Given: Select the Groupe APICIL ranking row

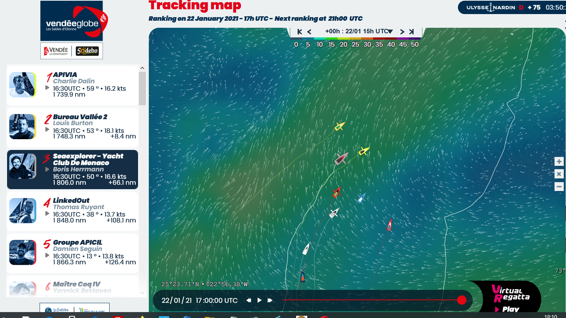Looking at the screenshot, I should click(x=73, y=253).
